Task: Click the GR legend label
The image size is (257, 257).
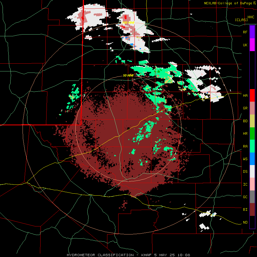Action: [245, 108]
